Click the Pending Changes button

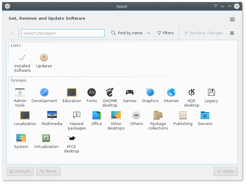(x=203, y=33)
